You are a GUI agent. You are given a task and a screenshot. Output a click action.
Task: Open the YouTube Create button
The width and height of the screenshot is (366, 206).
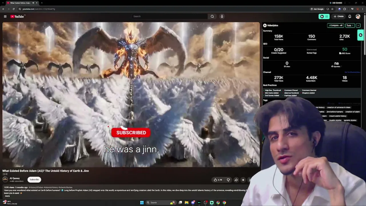[x=339, y=16]
